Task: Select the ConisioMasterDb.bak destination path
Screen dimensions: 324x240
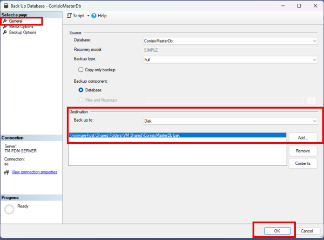Action: coord(178,135)
